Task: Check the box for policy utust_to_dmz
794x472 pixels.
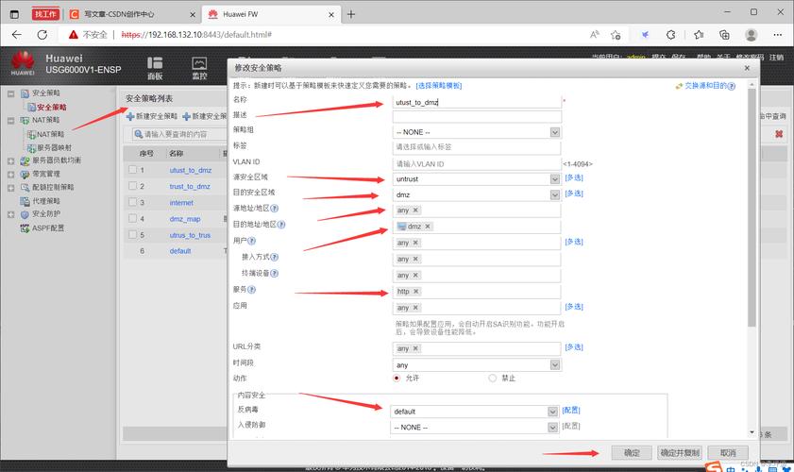Action: click(x=133, y=170)
